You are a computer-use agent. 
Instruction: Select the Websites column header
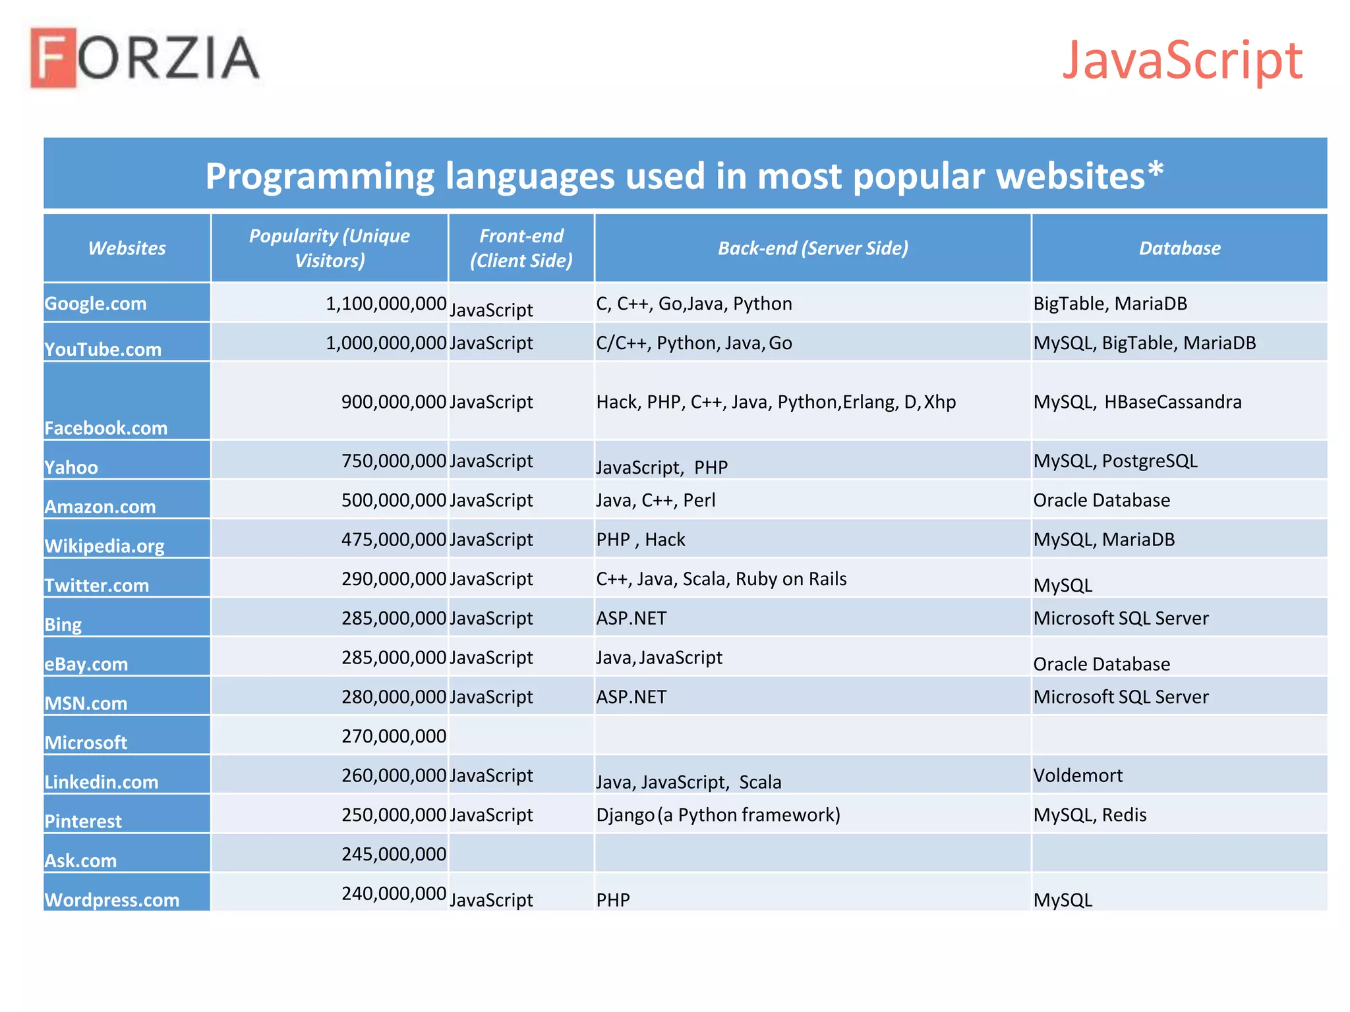127,248
